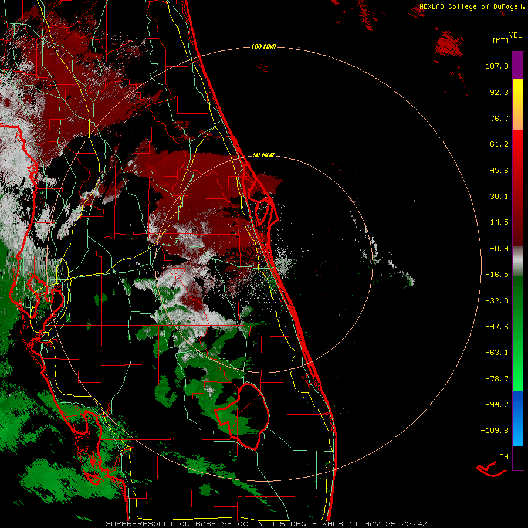528x528 pixels.
Task: Click the KMLB 11 MAY 25 22:43 timestamp
Action: point(374,524)
